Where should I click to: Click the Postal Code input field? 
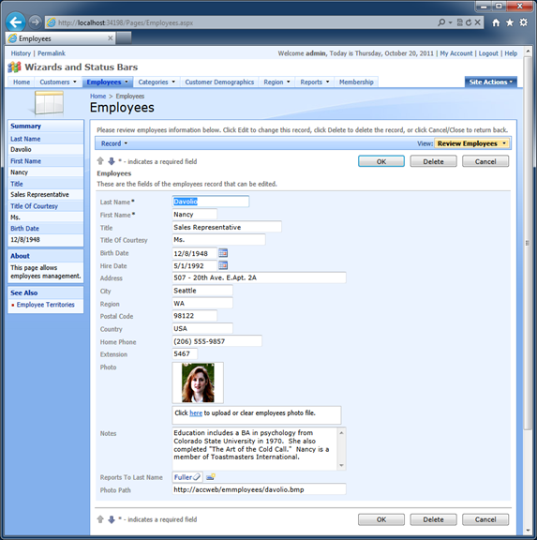coord(195,315)
